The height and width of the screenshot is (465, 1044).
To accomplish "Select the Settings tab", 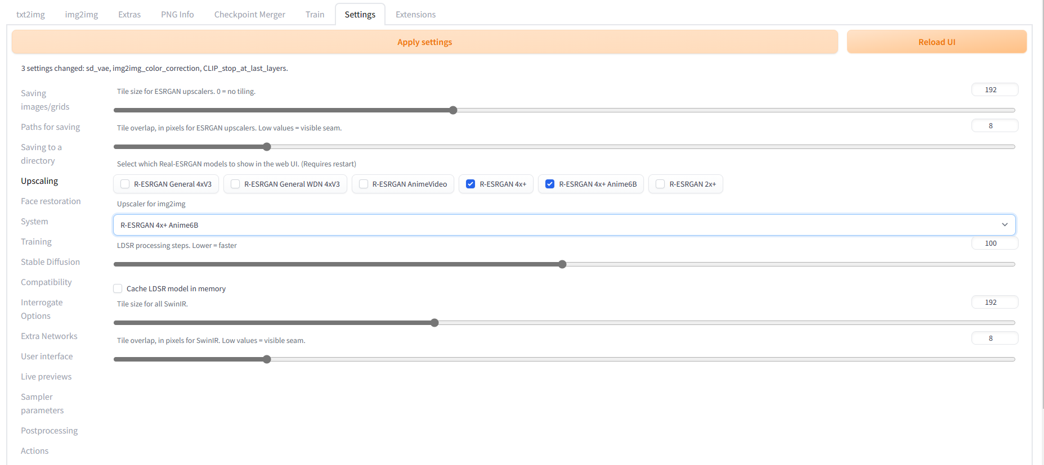I will [360, 15].
